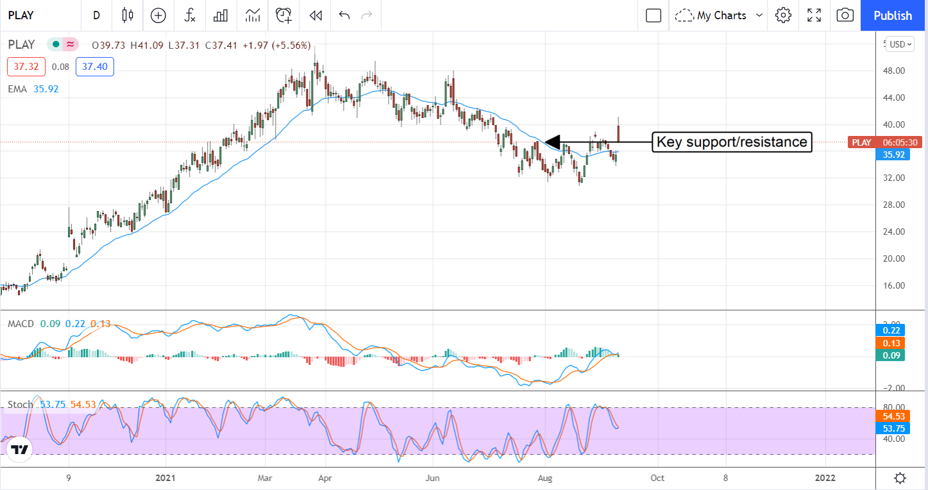The height and width of the screenshot is (490, 928).
Task: Click the 48.00 price axis label
Action: pyautogui.click(x=893, y=71)
